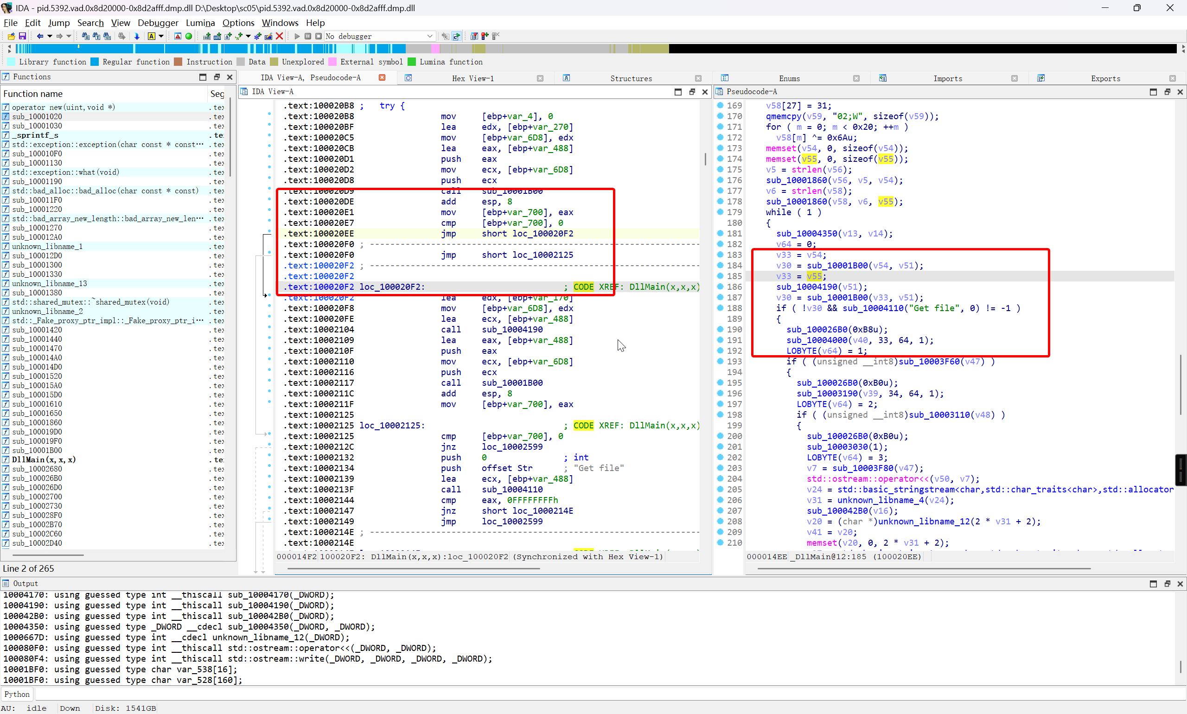Close the Pseudocode-A subpanel
The image size is (1187, 714).
tap(1180, 92)
